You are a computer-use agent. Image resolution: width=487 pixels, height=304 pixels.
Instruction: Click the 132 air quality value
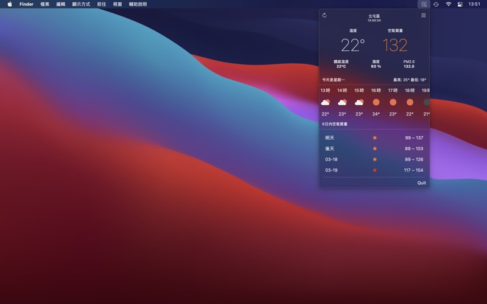pos(395,45)
